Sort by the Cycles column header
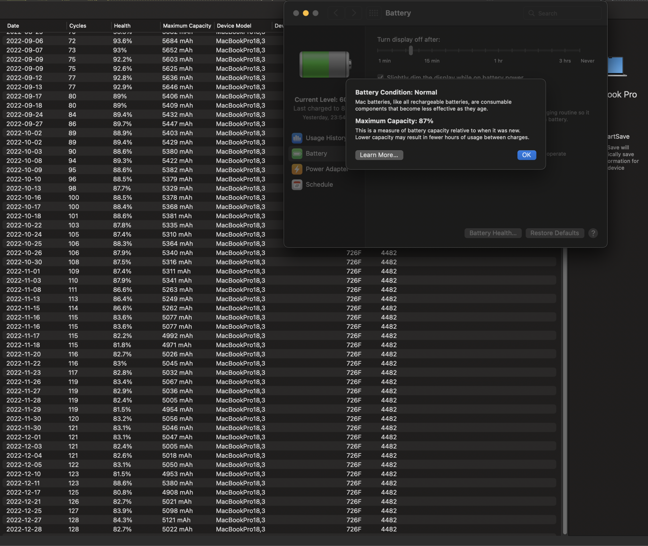This screenshot has width=648, height=546. click(x=77, y=26)
